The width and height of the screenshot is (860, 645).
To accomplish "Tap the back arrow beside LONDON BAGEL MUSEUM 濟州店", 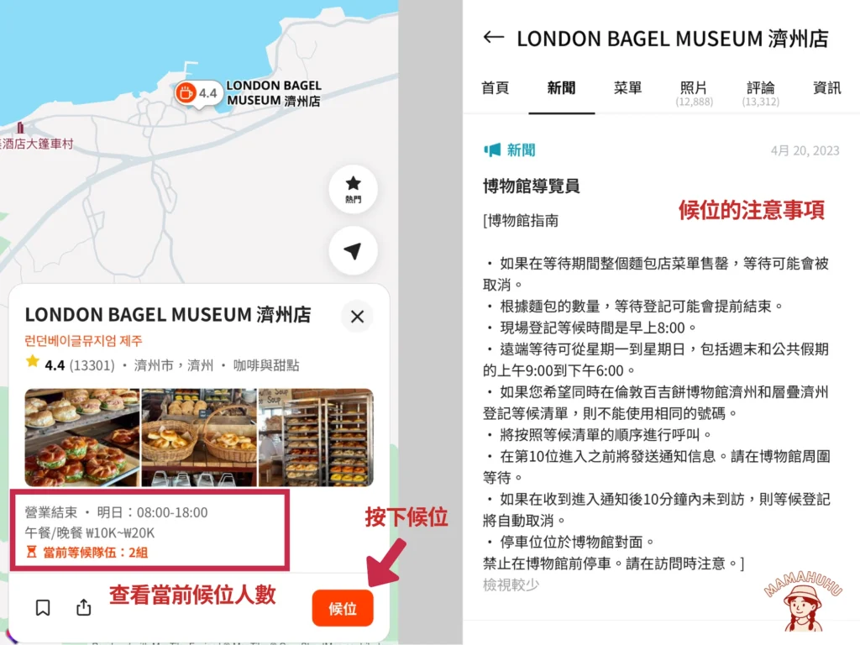I will (x=493, y=38).
